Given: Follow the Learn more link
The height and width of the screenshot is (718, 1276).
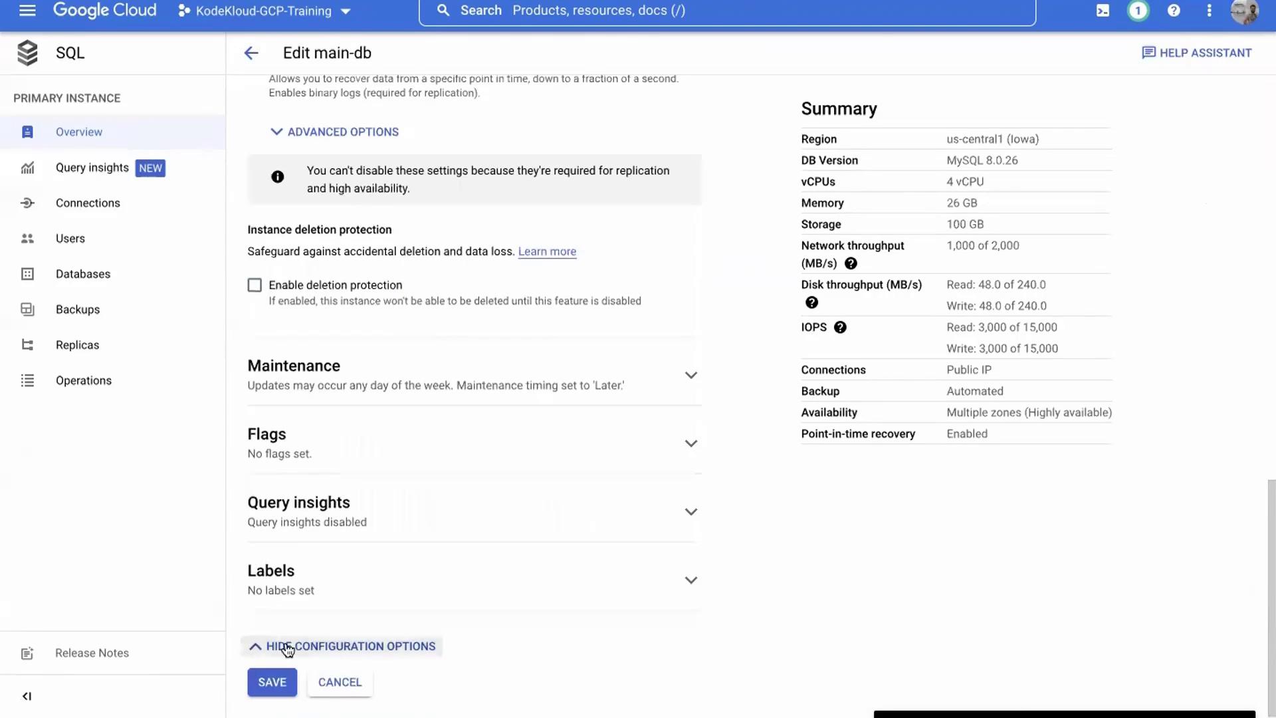Looking at the screenshot, I should (547, 251).
